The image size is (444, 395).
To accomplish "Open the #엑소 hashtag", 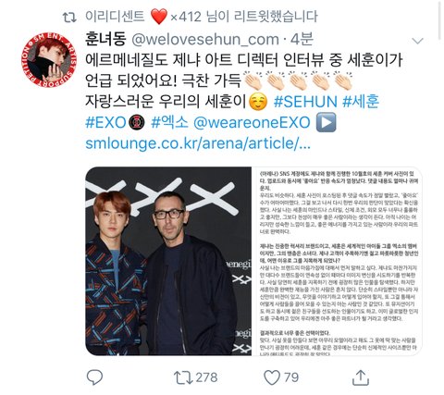I will coord(169,123).
